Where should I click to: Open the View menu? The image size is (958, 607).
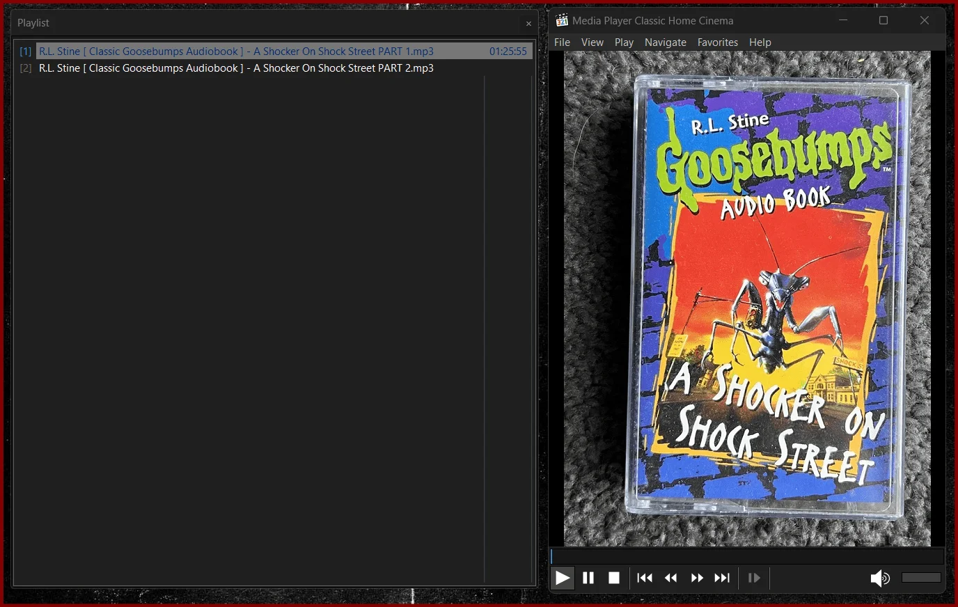click(x=592, y=42)
